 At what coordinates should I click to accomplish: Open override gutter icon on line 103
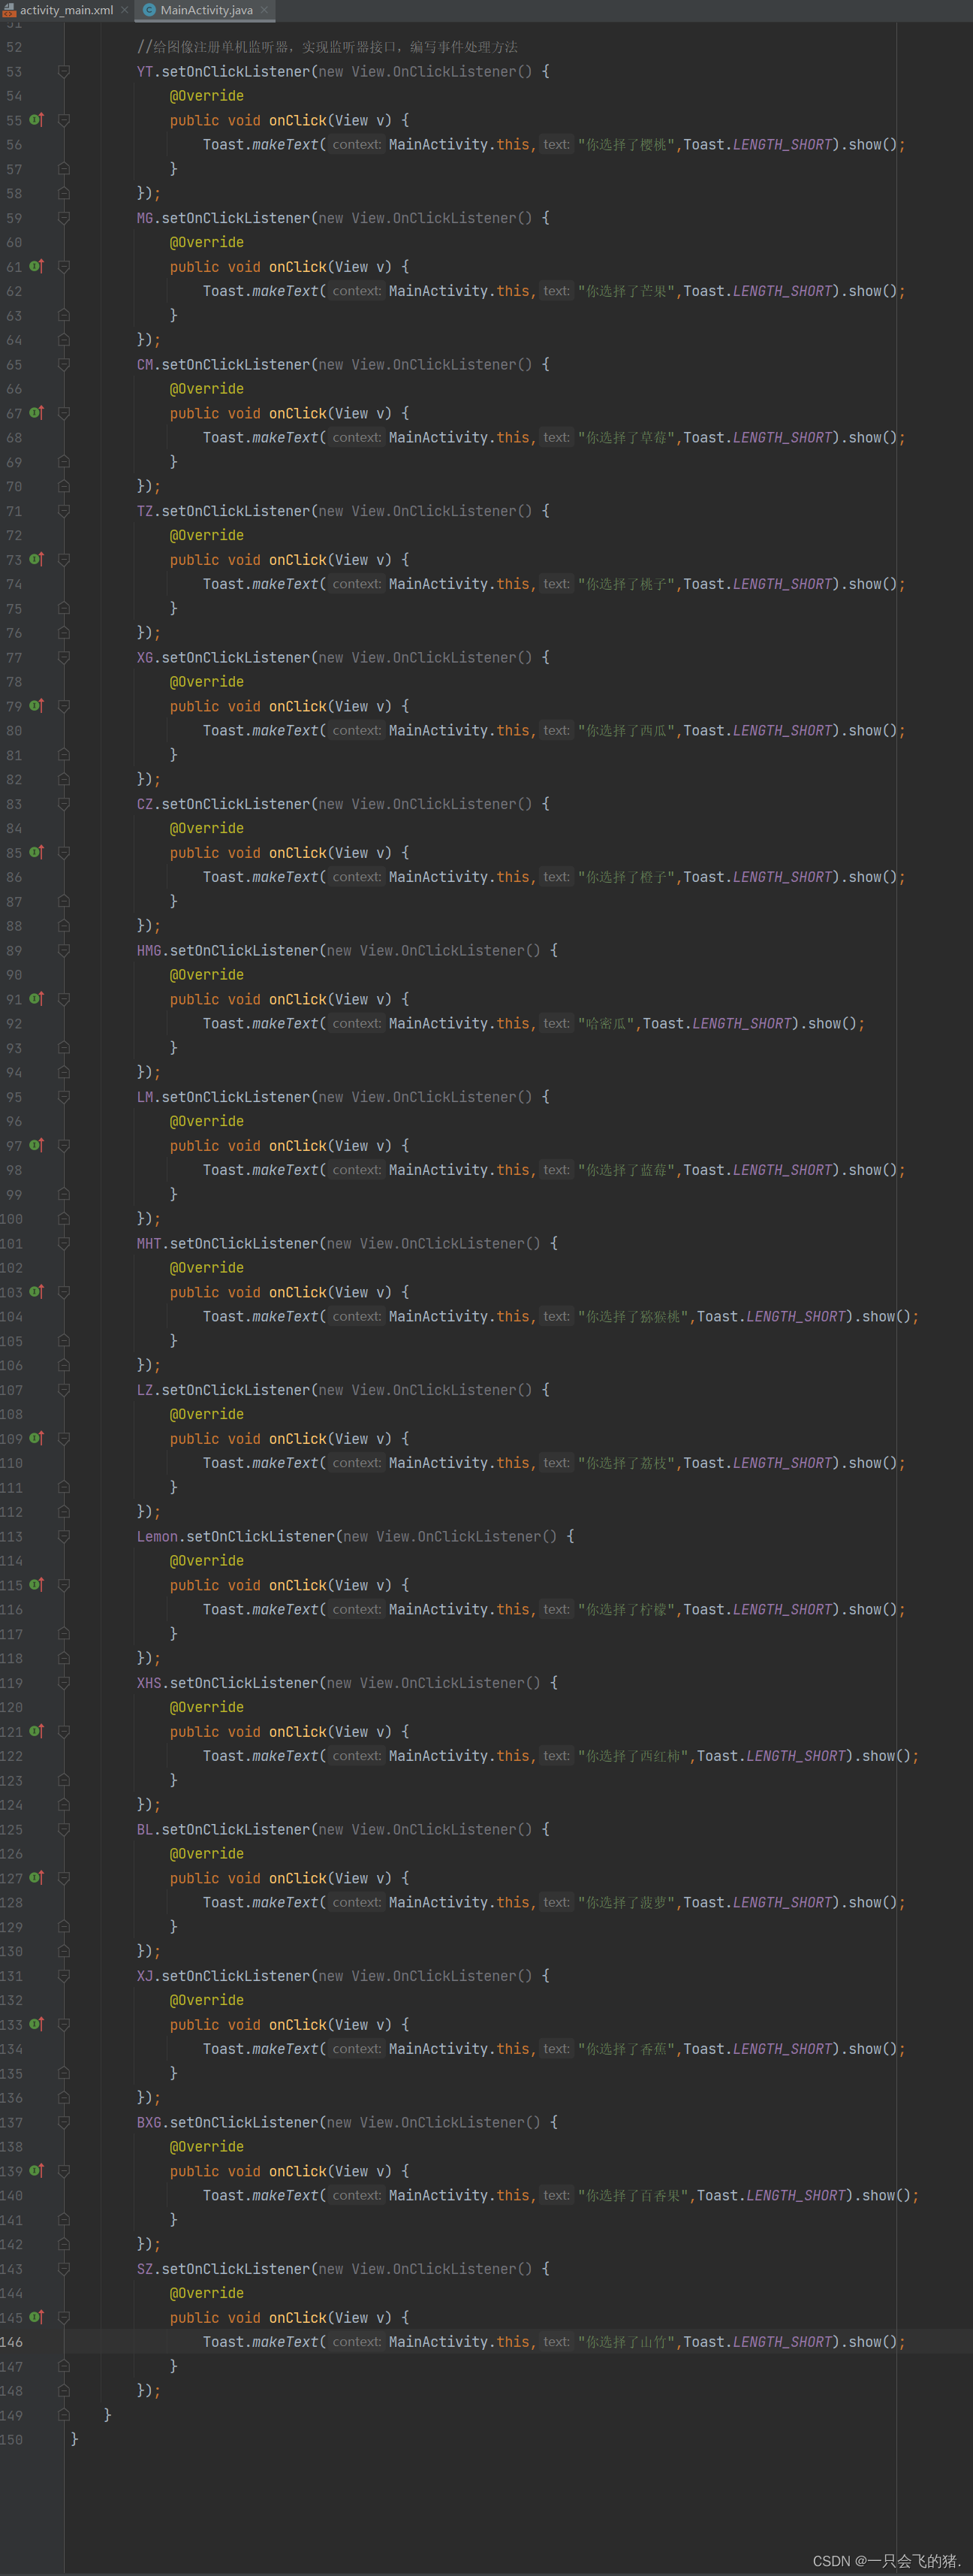click(x=36, y=1292)
